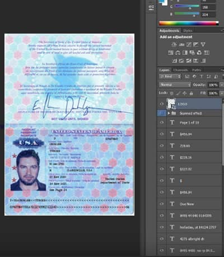Click the color spectrum ramp bar
The height and width of the screenshot is (257, 224).
click(189, 24)
